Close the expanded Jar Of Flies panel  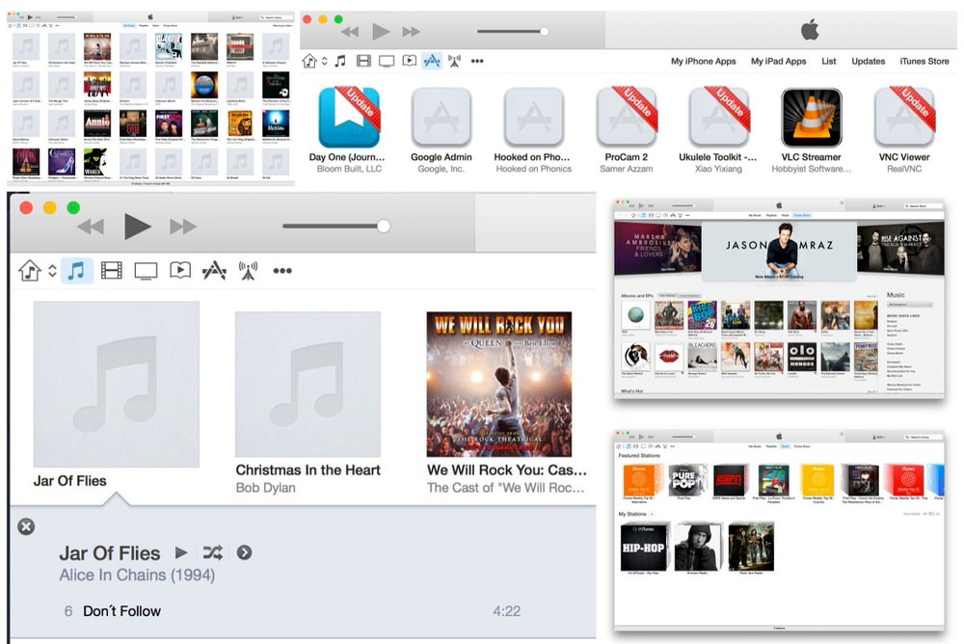(26, 526)
